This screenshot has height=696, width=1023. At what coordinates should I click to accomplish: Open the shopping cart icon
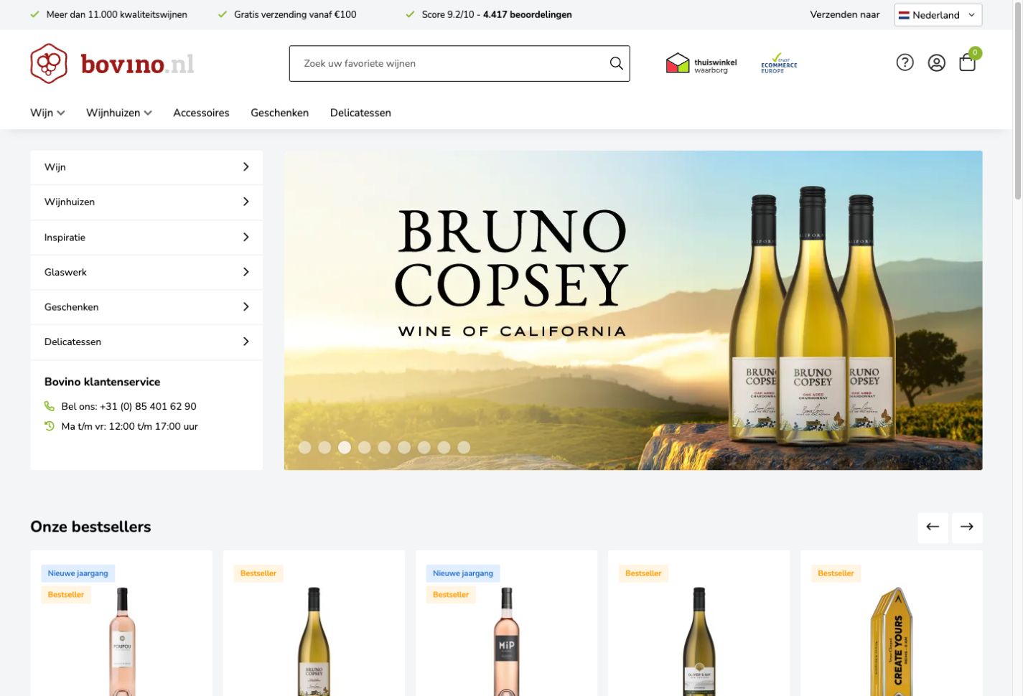click(x=968, y=62)
